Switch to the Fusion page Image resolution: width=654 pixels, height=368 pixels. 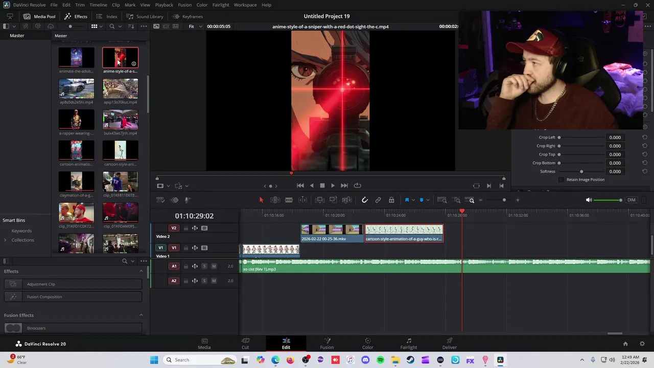click(x=327, y=343)
